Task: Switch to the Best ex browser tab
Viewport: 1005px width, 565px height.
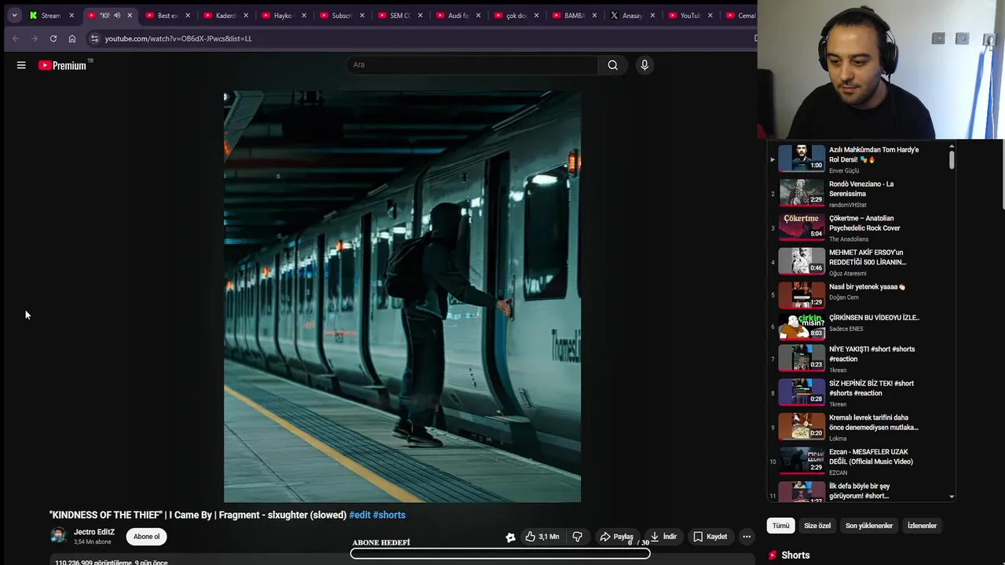Action: pyautogui.click(x=167, y=16)
